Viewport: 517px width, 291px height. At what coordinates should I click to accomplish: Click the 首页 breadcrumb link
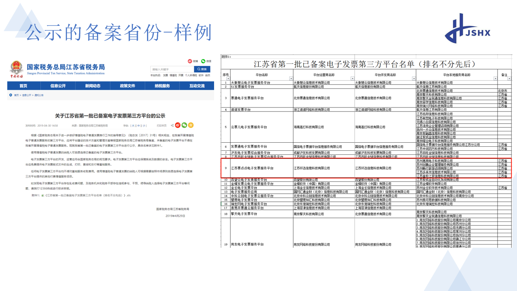[x=17, y=95]
